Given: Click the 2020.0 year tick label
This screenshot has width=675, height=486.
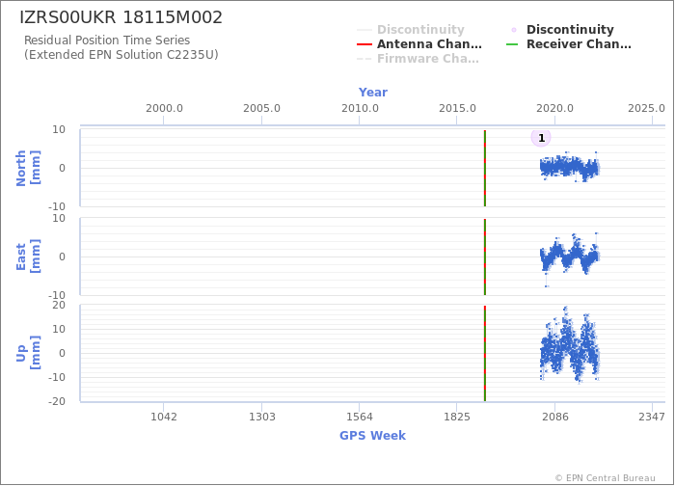Looking at the screenshot, I should click(x=554, y=108).
